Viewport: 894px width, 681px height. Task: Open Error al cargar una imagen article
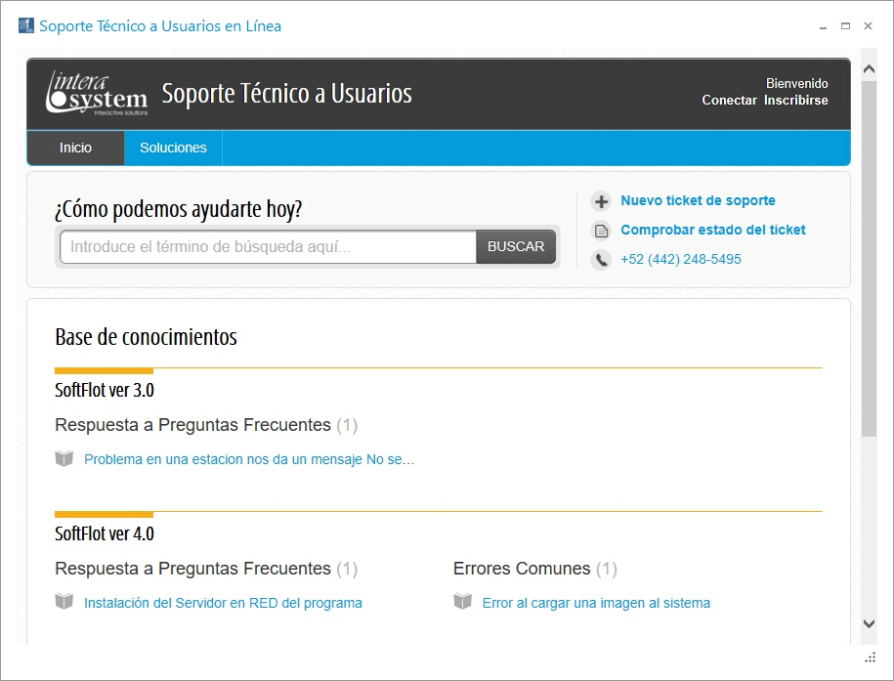(x=596, y=603)
